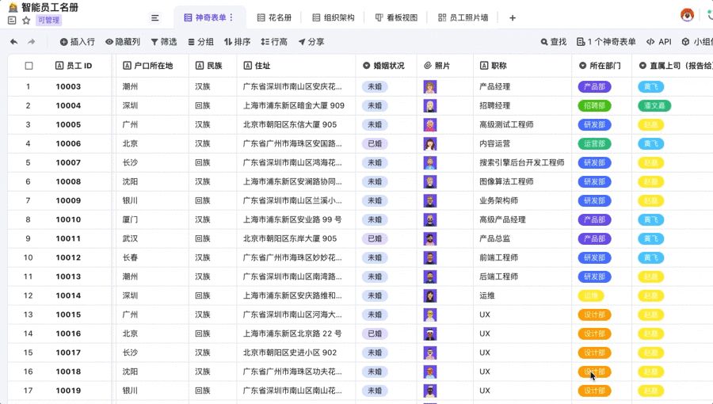Viewport: 713px width, 404px height.
Task: Click the 产品部 tag in row 10003
Action: tap(594, 87)
